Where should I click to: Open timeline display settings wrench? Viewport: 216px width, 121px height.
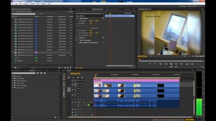[x=82, y=78]
